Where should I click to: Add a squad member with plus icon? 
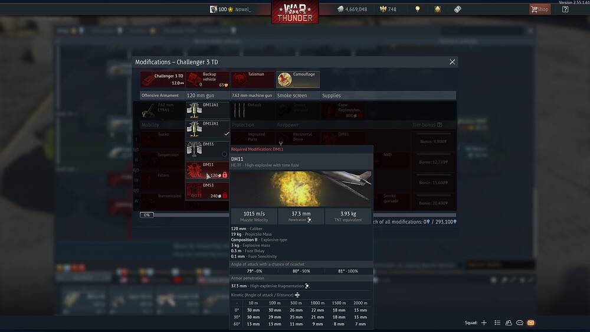tap(484, 323)
